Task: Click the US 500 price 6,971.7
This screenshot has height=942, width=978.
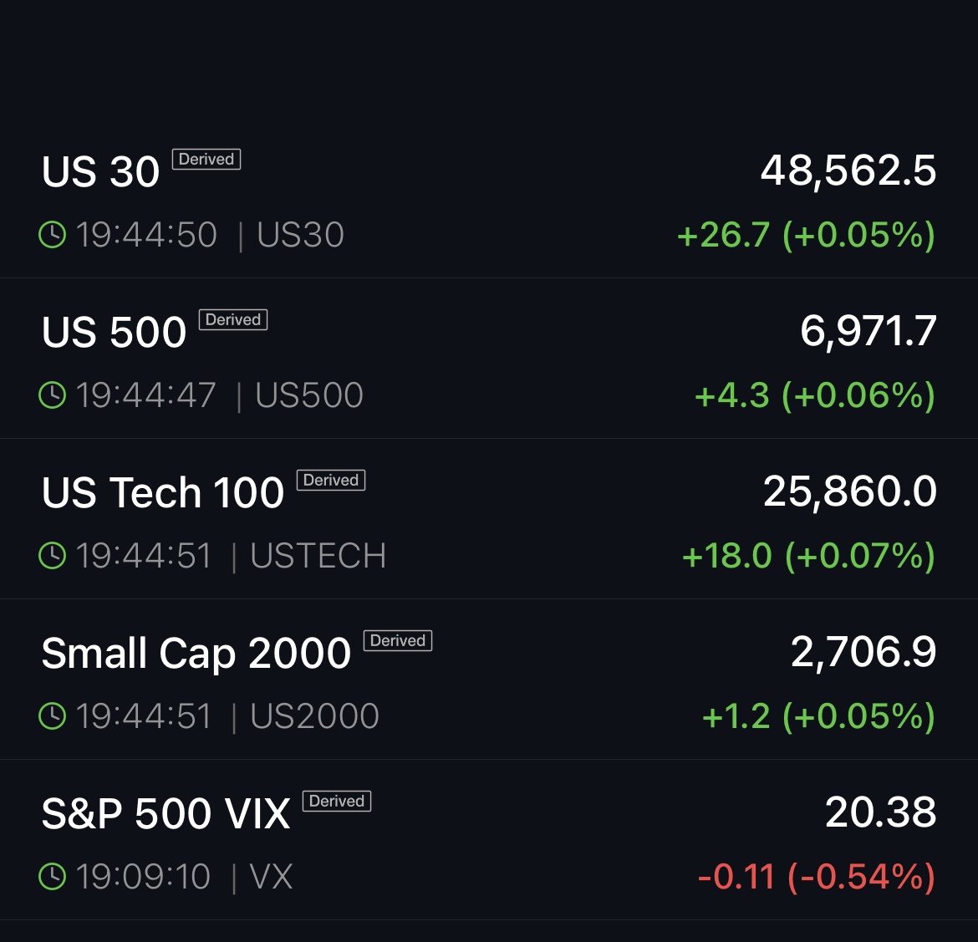Action: point(868,331)
